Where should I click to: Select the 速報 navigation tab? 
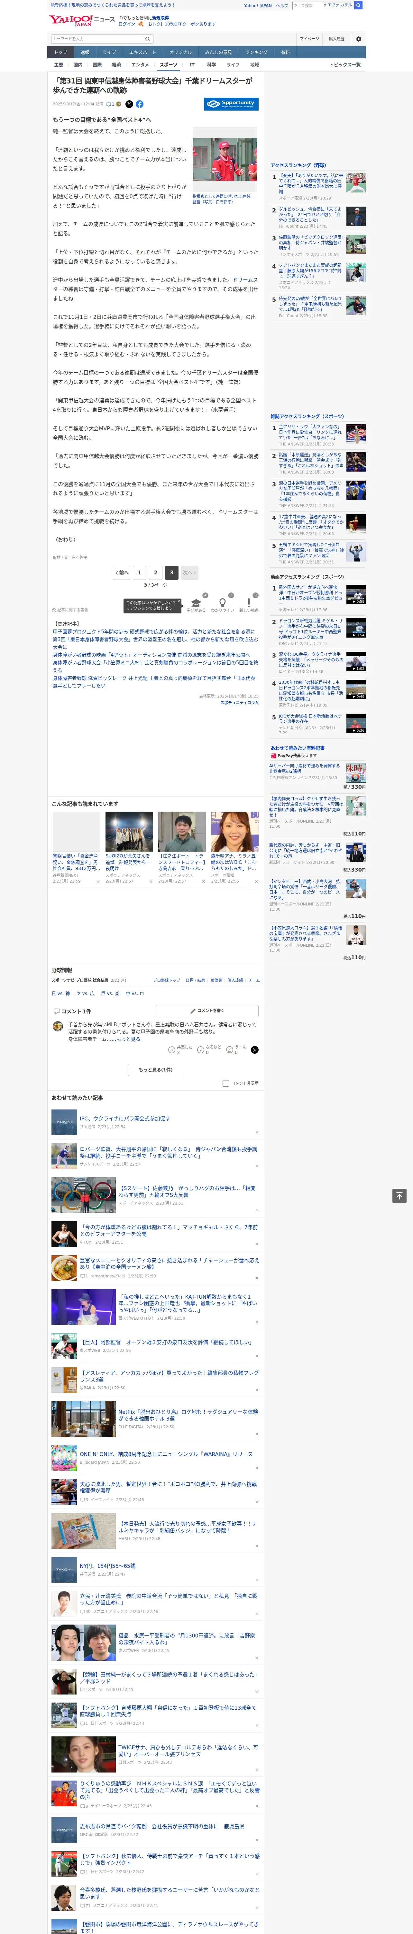point(85,53)
